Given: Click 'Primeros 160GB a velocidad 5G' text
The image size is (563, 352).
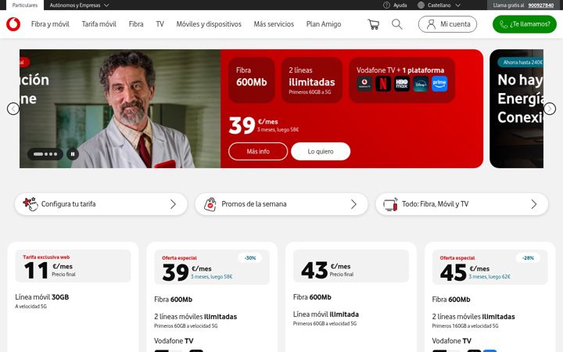Looking at the screenshot, I should (465, 325).
